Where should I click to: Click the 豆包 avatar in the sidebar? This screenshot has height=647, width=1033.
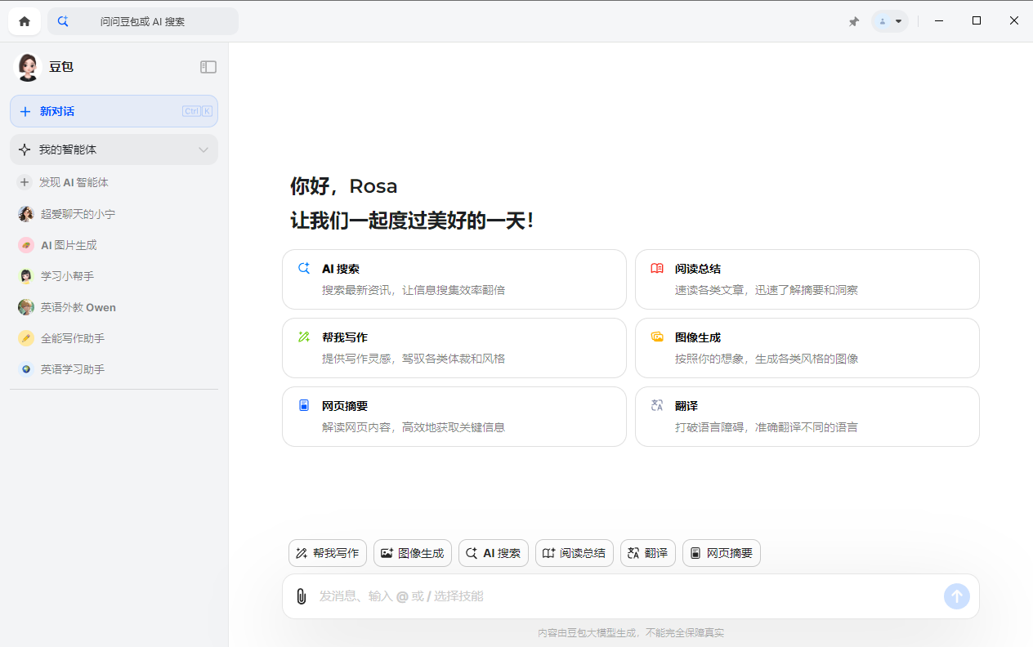pos(27,67)
